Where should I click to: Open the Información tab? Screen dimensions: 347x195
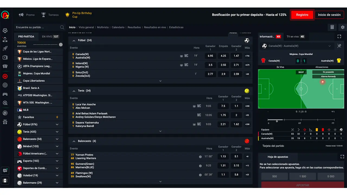coord(270,37)
